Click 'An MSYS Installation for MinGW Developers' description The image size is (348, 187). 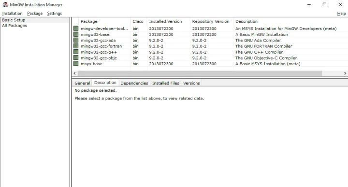286,29
